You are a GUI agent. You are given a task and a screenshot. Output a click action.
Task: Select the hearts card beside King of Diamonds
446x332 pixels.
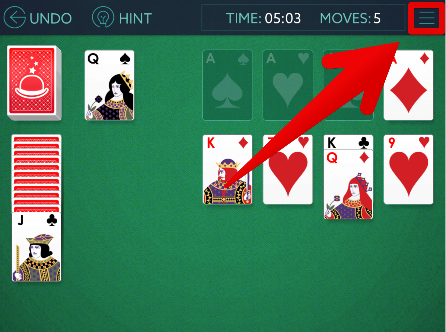(x=288, y=169)
